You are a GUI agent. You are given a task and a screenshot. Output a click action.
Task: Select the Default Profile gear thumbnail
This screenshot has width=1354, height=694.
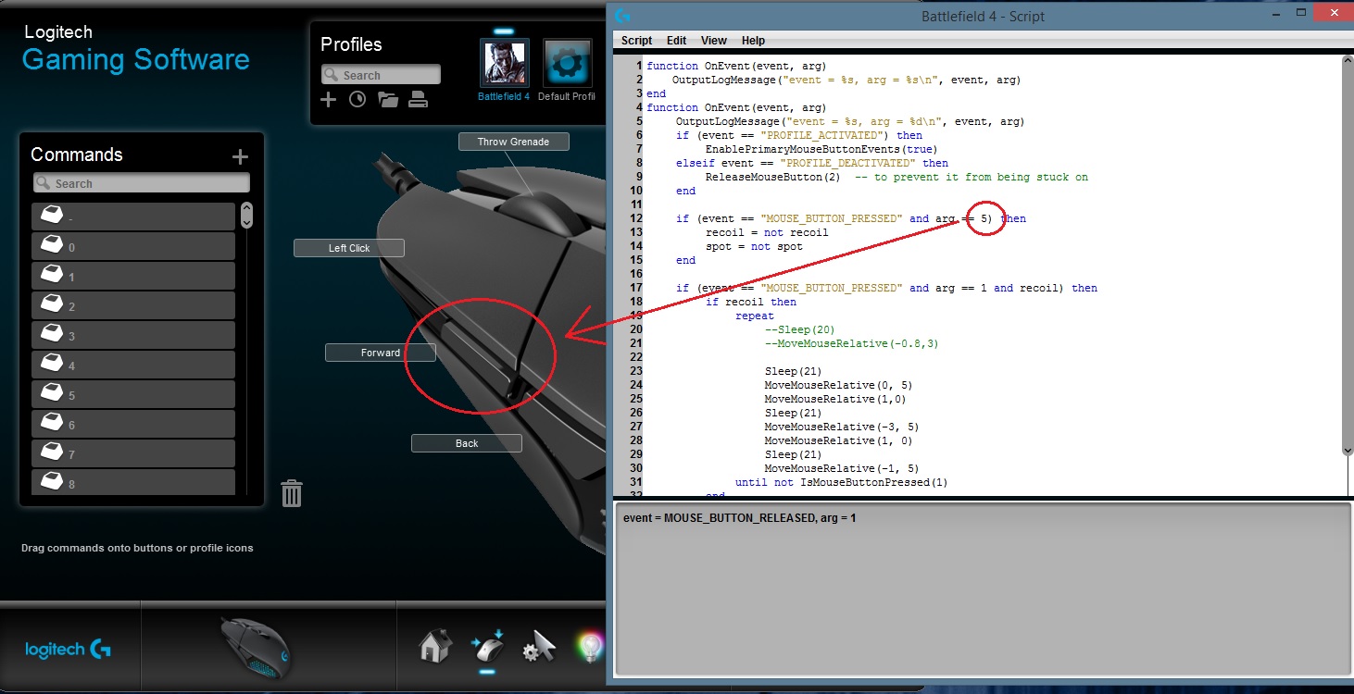click(x=567, y=63)
